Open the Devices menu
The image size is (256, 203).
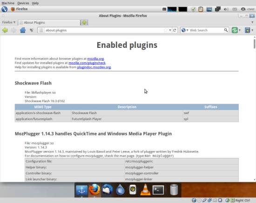pyautogui.click(x=23, y=3)
